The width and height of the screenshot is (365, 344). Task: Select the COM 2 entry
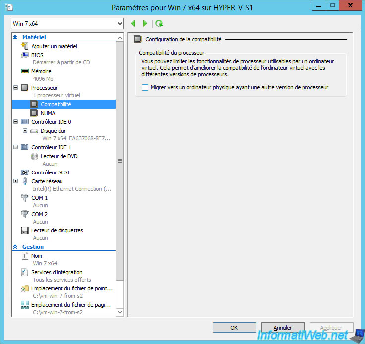click(x=39, y=214)
